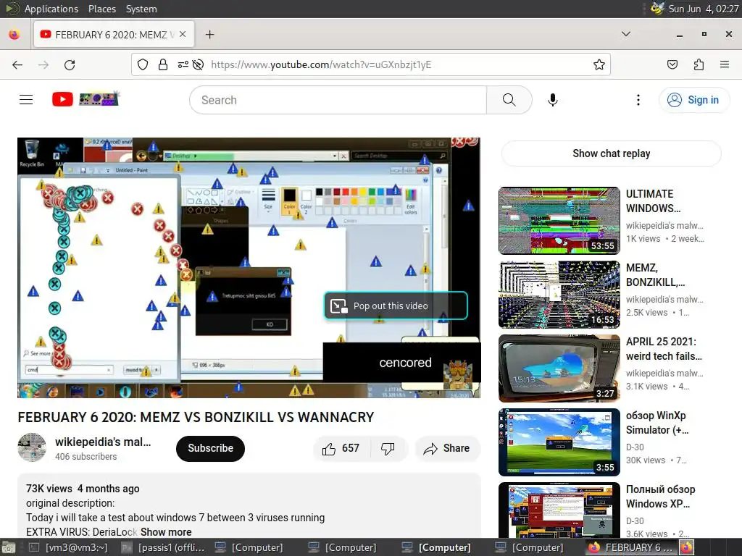Click the 406 subscribers text
742x556 pixels.
pos(86,457)
